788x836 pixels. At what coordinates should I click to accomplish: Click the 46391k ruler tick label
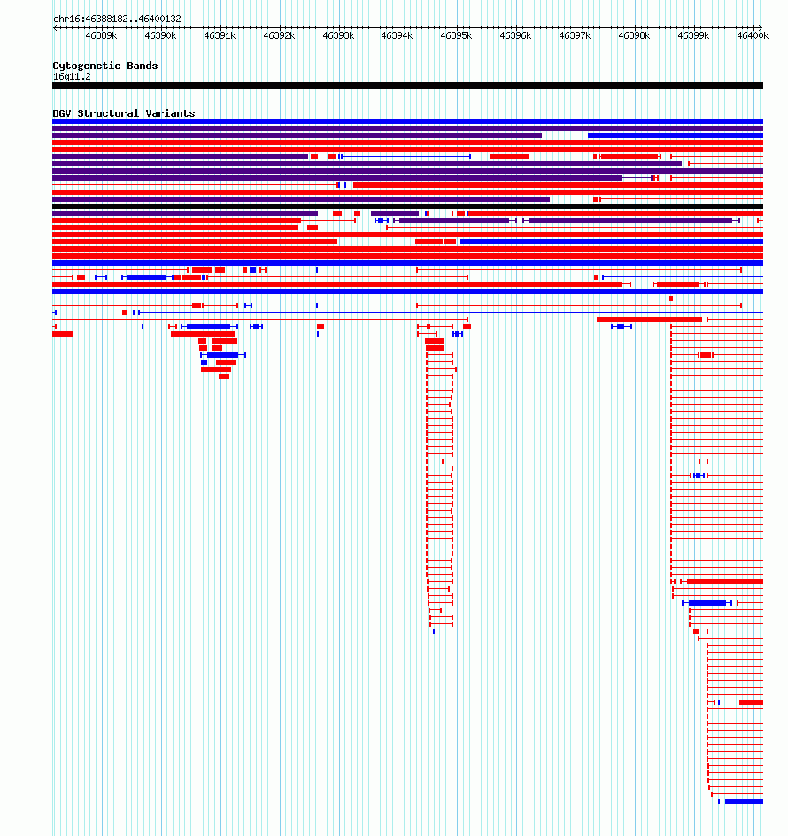[220, 35]
